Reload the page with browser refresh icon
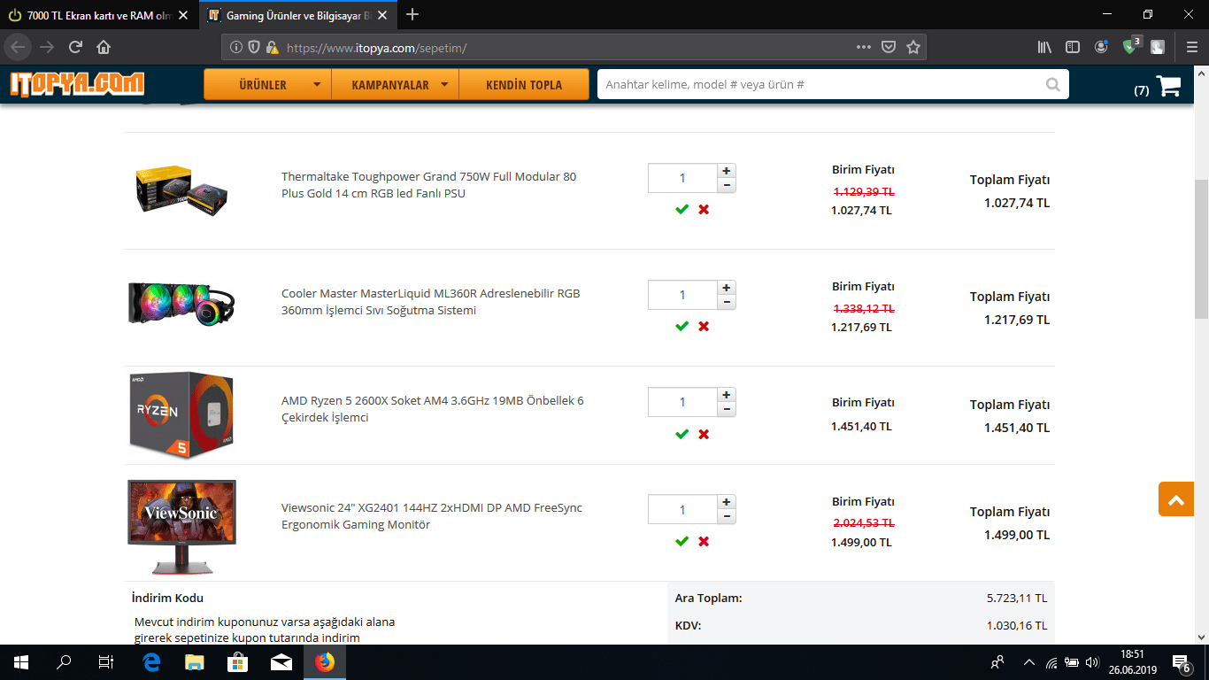This screenshot has width=1209, height=680. (75, 47)
